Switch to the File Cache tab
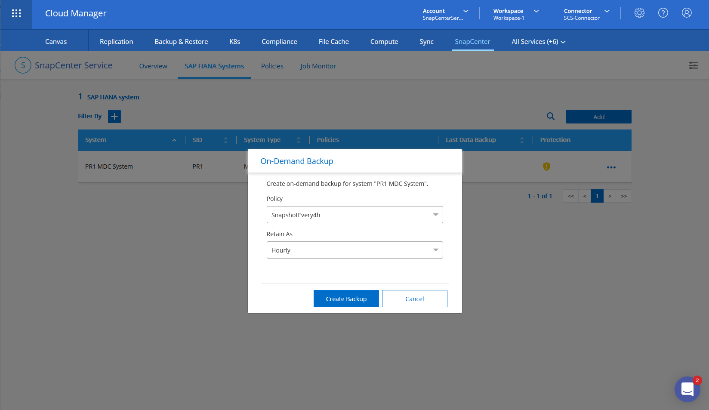This screenshot has width=709, height=410. (x=334, y=42)
